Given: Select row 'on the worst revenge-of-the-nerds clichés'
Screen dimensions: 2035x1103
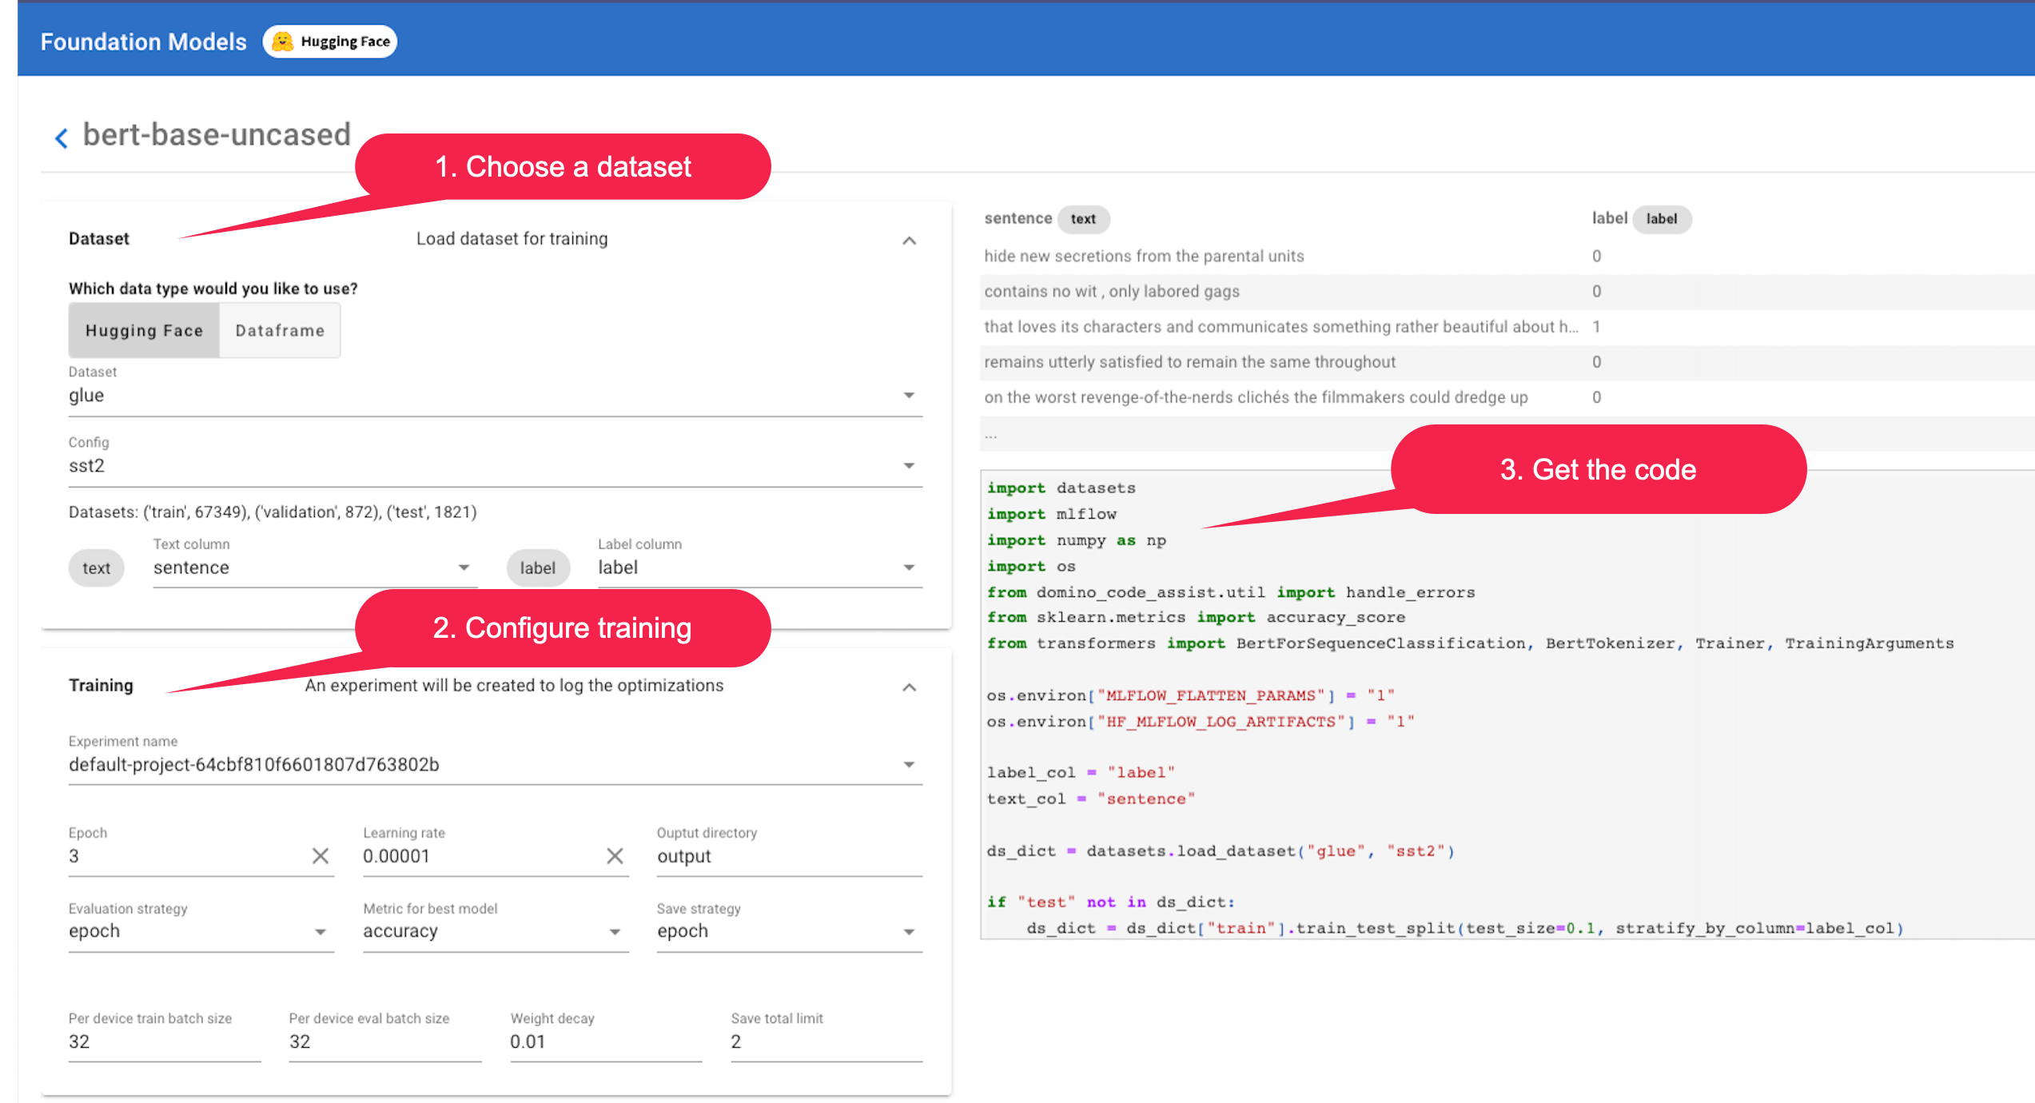Looking at the screenshot, I should click(x=1507, y=397).
